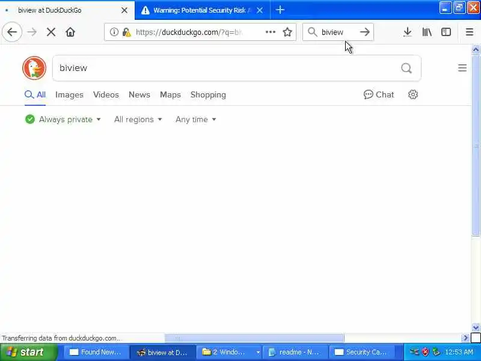Expand the dropdown arrow on '2 Windo...' taskbar group
Screen dimensions: 481x361
point(258,352)
